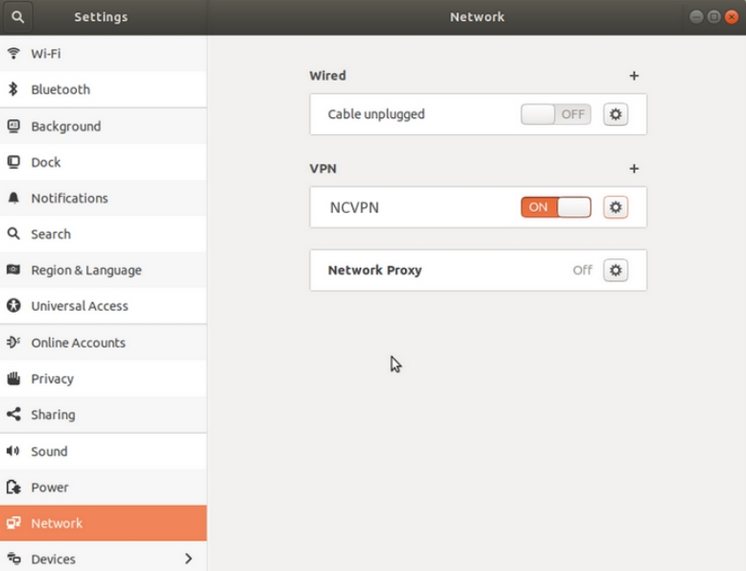This screenshot has width=746, height=571.
Task: Open Devices settings category
Action: 104,557
